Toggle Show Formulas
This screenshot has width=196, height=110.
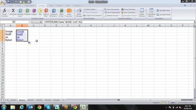point(128,9)
